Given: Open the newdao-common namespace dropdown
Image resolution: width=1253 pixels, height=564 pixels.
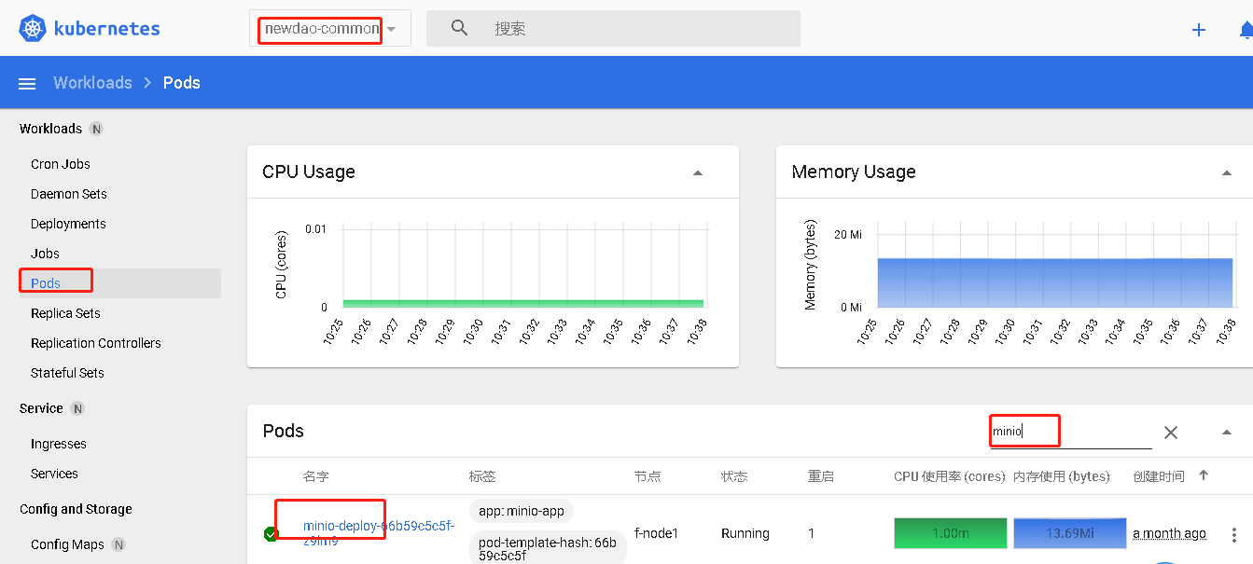Looking at the screenshot, I should (391, 29).
